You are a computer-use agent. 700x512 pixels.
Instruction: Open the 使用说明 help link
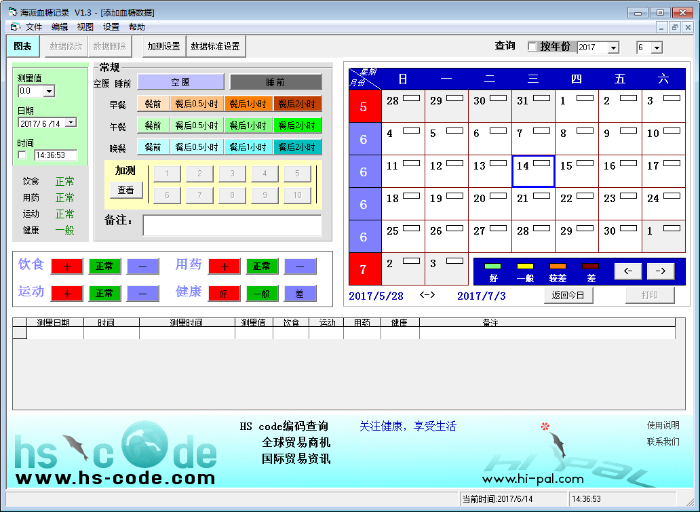point(663,427)
